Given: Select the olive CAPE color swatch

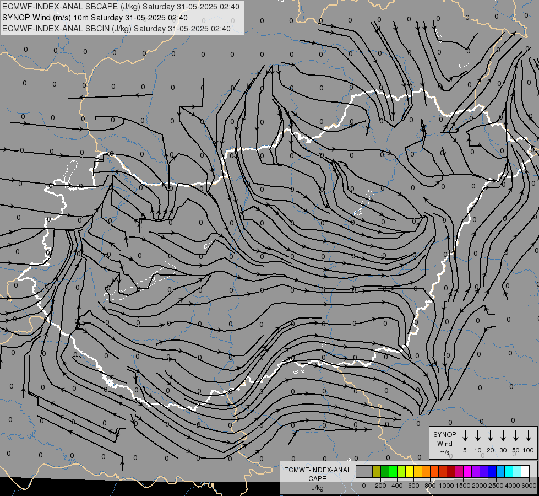Looking at the screenshot, I should click(377, 471).
